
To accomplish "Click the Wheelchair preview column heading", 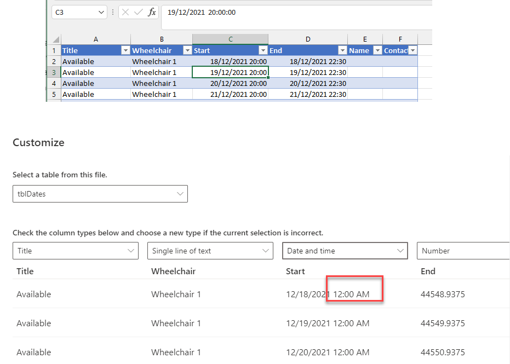I will (173, 271).
